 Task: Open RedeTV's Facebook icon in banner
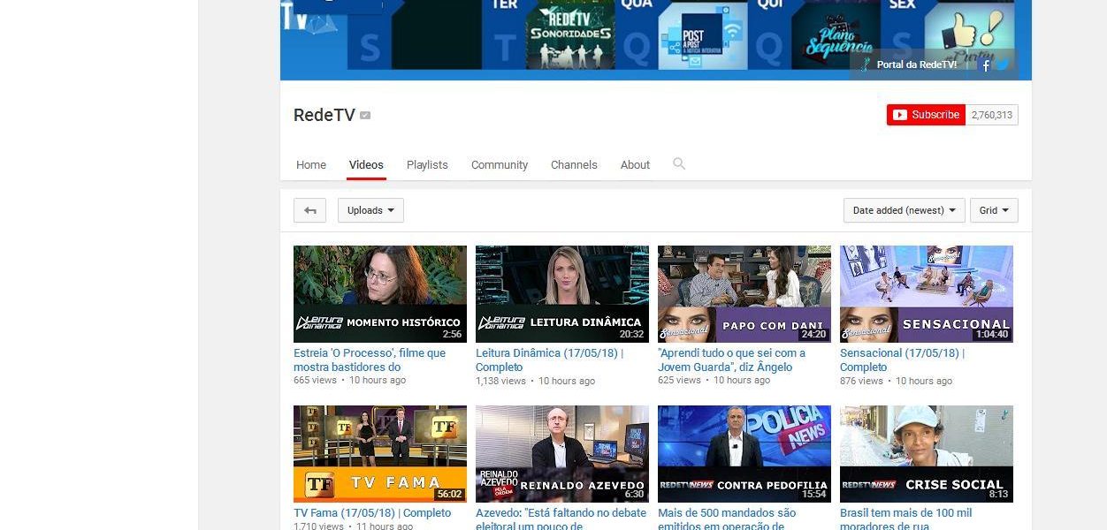(986, 64)
